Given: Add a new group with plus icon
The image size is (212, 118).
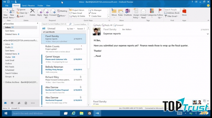Looking at the screenshot, I should [14, 77].
